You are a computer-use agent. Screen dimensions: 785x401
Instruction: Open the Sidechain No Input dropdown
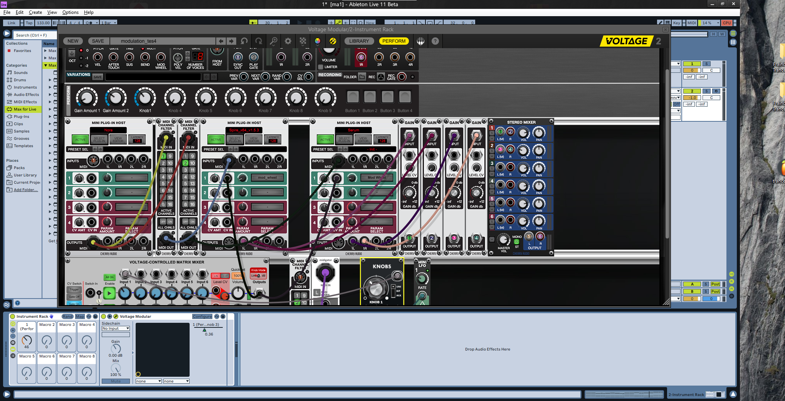(x=116, y=329)
